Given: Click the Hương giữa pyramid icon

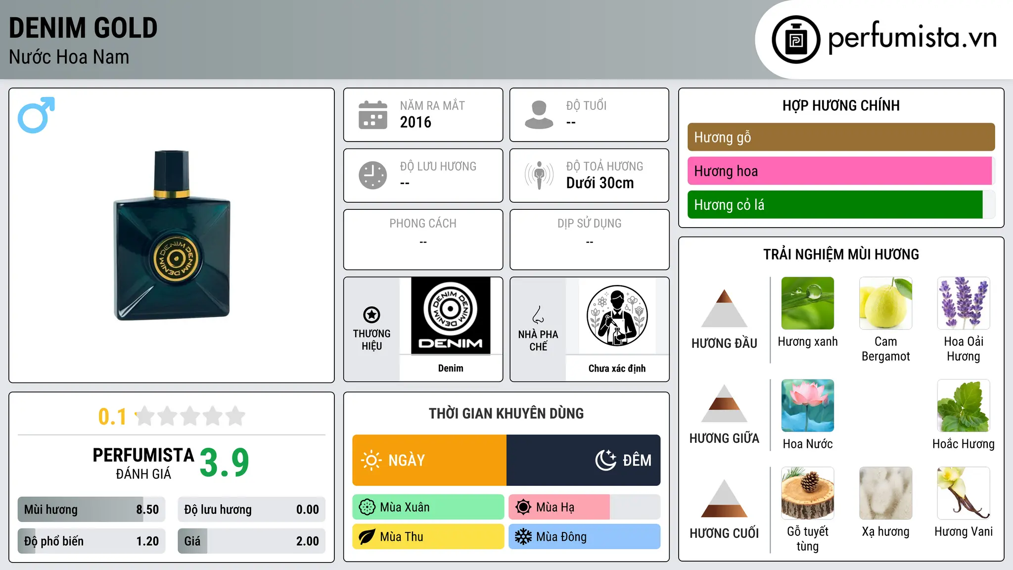Looking at the screenshot, I should (724, 403).
